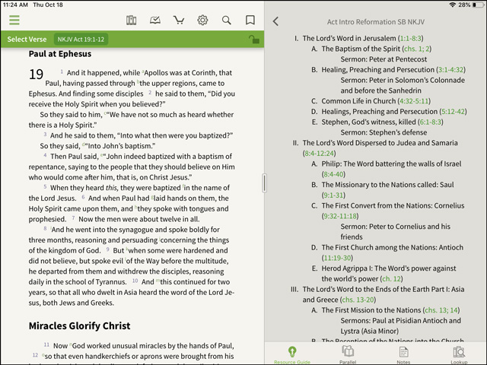Open the NKJV Act 19:1-12 reference selector
This screenshot has width=487, height=365.
click(x=81, y=40)
